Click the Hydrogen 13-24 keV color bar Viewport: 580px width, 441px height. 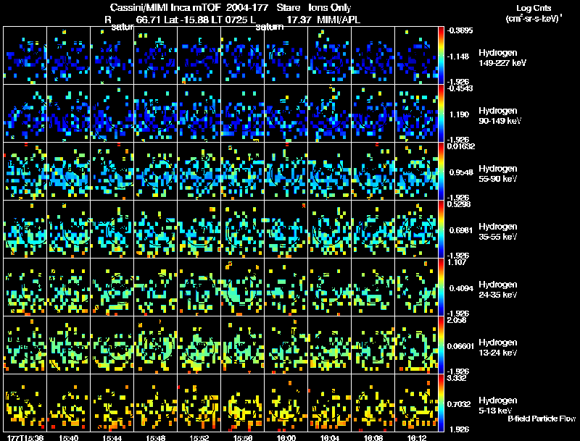441,345
